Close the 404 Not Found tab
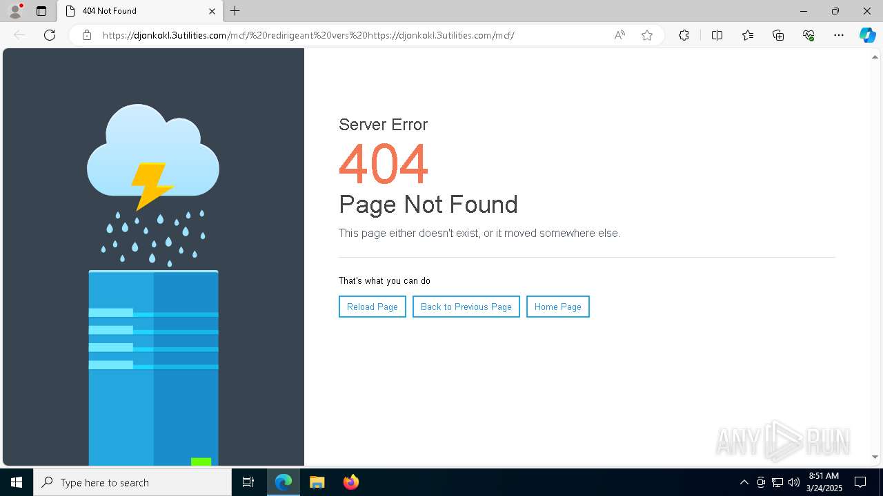Image resolution: width=883 pixels, height=496 pixels. pos(212,11)
